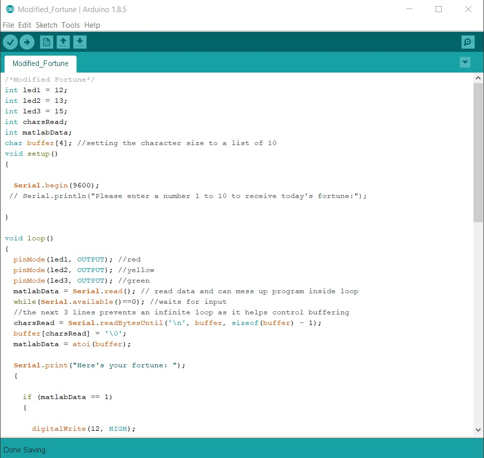Open the Sketch menu
The image size is (484, 458).
(x=46, y=25)
